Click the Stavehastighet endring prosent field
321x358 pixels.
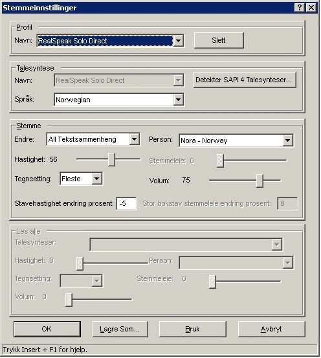[126, 203]
